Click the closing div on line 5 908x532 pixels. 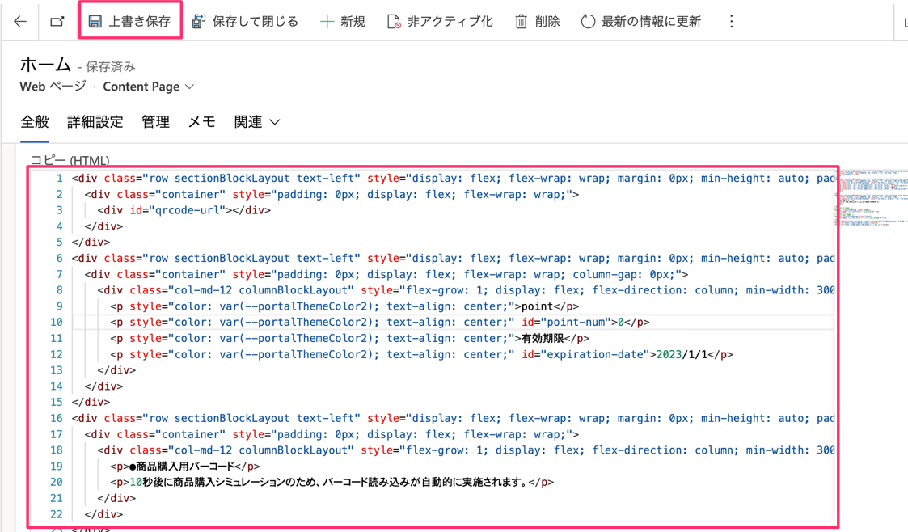point(91,242)
